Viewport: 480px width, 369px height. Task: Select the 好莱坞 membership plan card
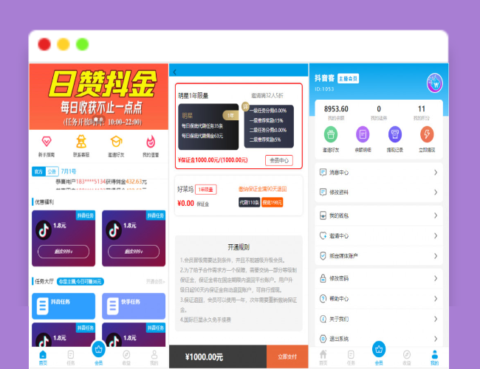click(x=239, y=196)
